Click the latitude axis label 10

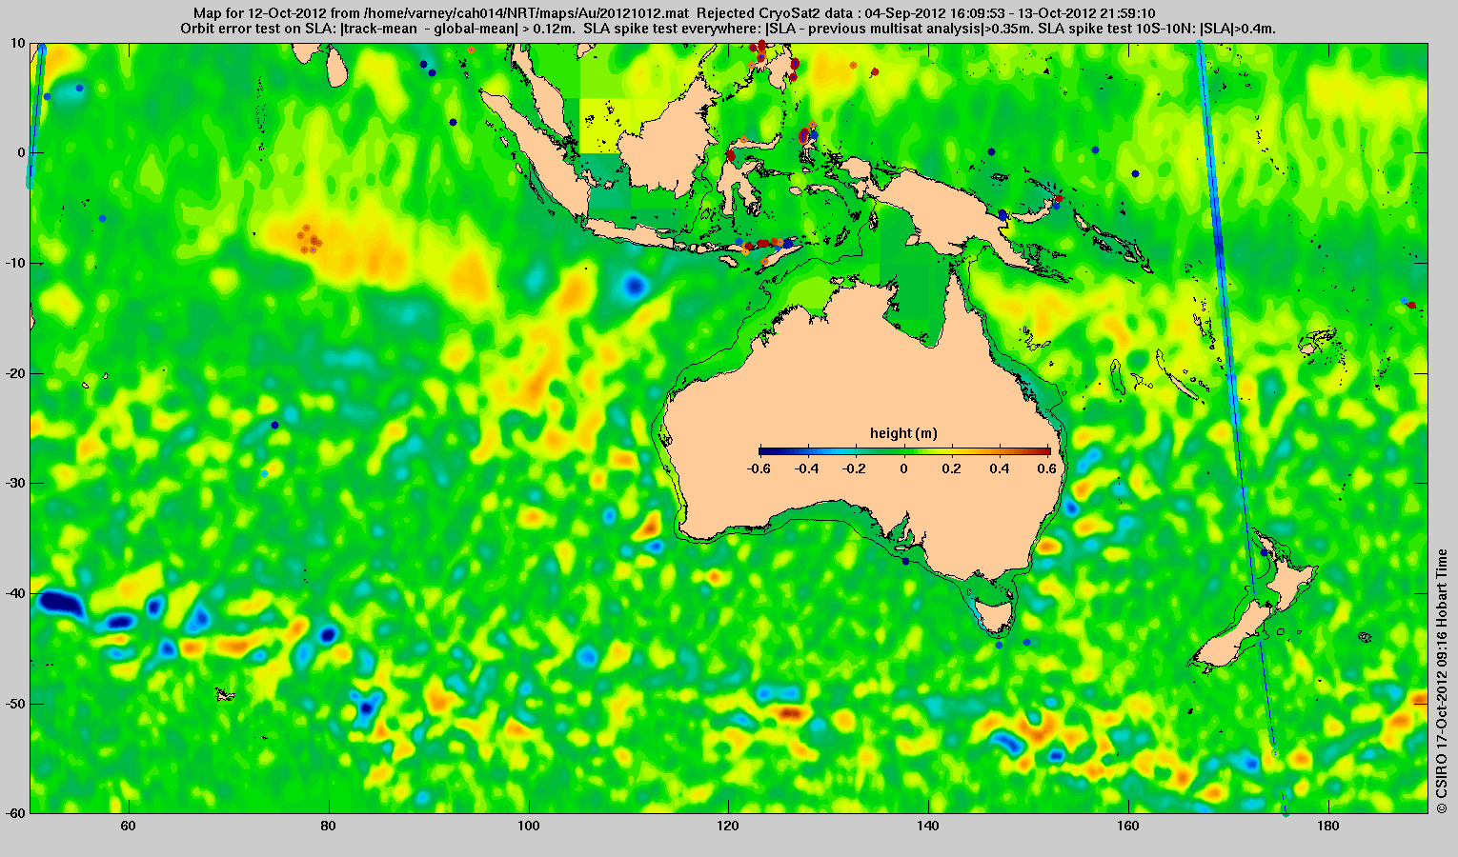(x=18, y=43)
